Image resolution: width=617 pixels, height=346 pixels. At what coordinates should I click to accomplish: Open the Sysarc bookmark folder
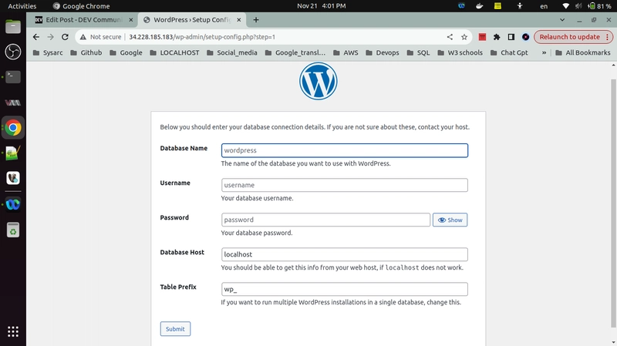click(48, 52)
